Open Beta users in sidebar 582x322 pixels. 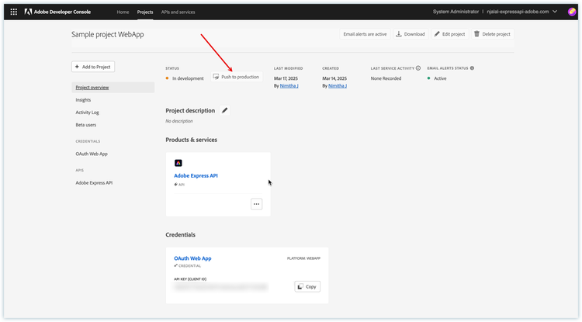(x=85, y=125)
